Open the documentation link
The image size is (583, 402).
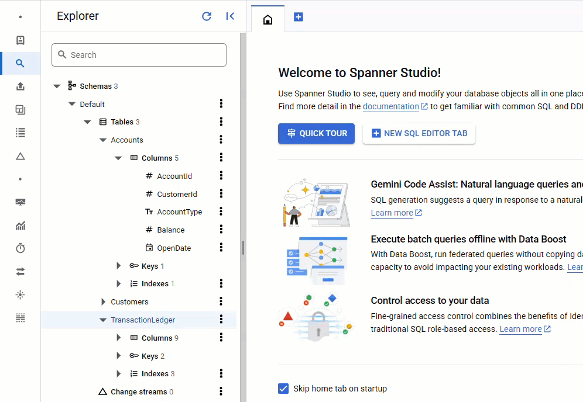pos(390,106)
